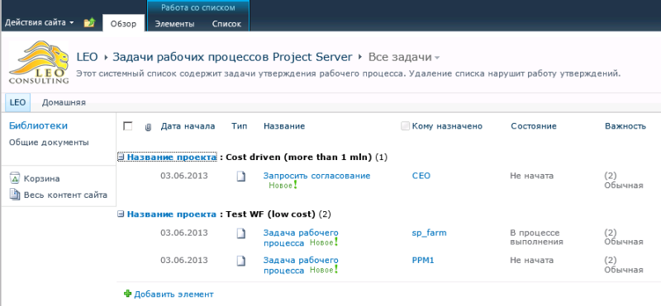Click the green plus icon for Добавить элемент
This screenshot has height=306, width=661.
(x=128, y=294)
